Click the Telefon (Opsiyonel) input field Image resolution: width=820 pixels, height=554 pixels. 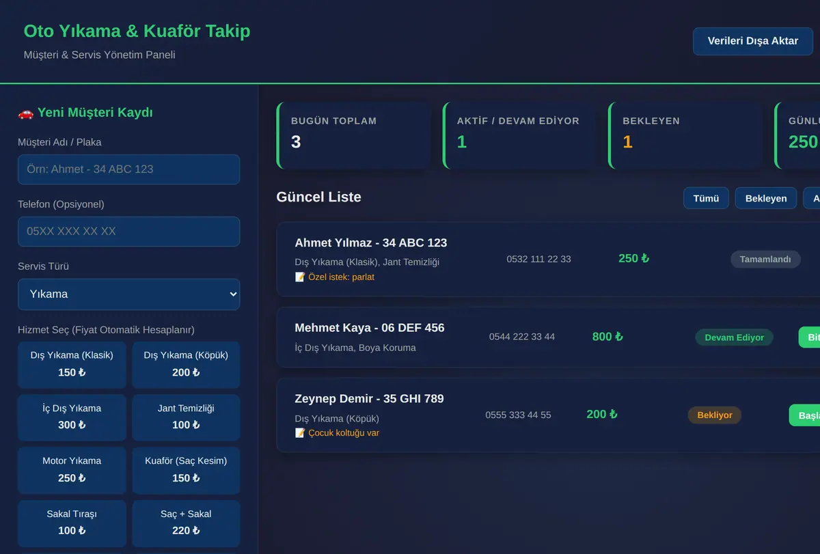point(128,232)
